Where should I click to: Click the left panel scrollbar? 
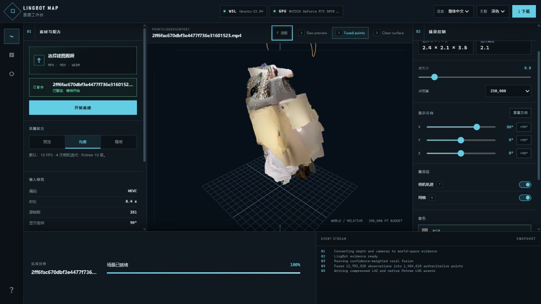click(145, 95)
